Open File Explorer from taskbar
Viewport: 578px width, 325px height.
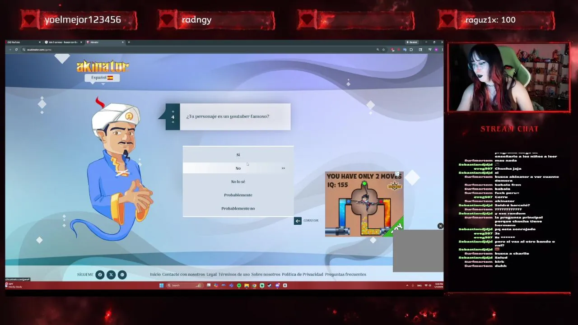click(247, 285)
